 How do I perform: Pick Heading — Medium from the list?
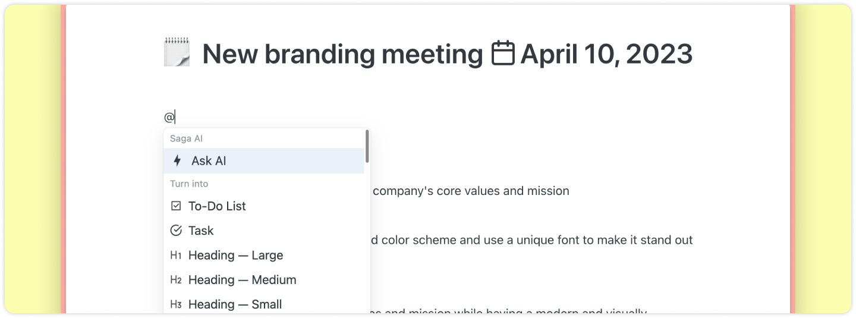[x=242, y=279]
